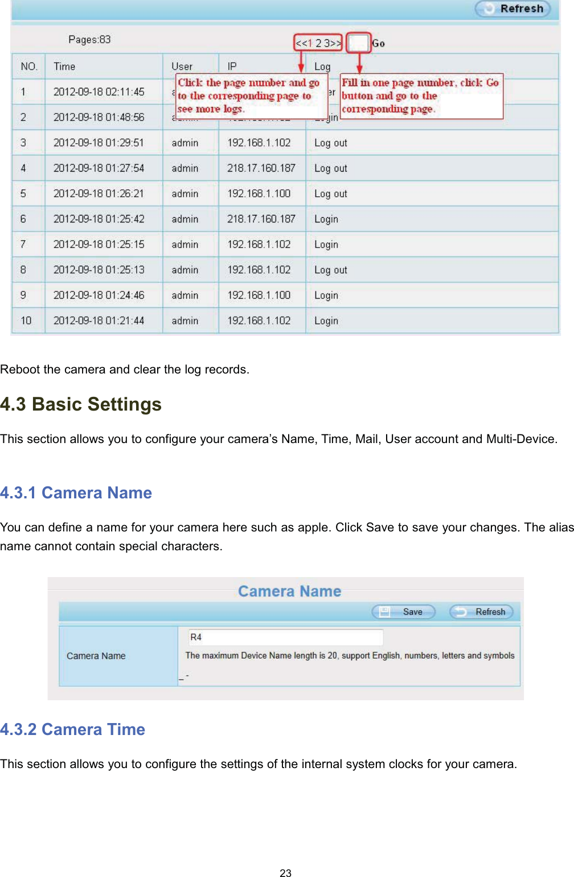Select the NO. column header

[29, 67]
